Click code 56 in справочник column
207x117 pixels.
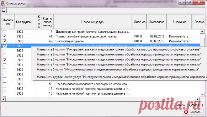(x=50, y=84)
